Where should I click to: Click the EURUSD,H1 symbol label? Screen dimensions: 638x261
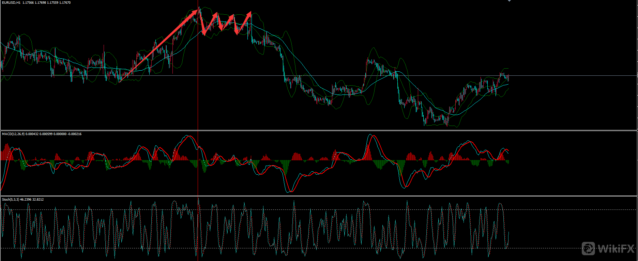[x=11, y=3]
